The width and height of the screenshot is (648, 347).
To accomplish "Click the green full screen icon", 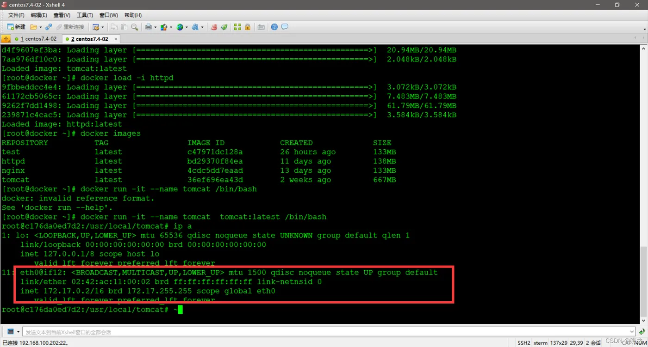I will pyautogui.click(x=237, y=27).
